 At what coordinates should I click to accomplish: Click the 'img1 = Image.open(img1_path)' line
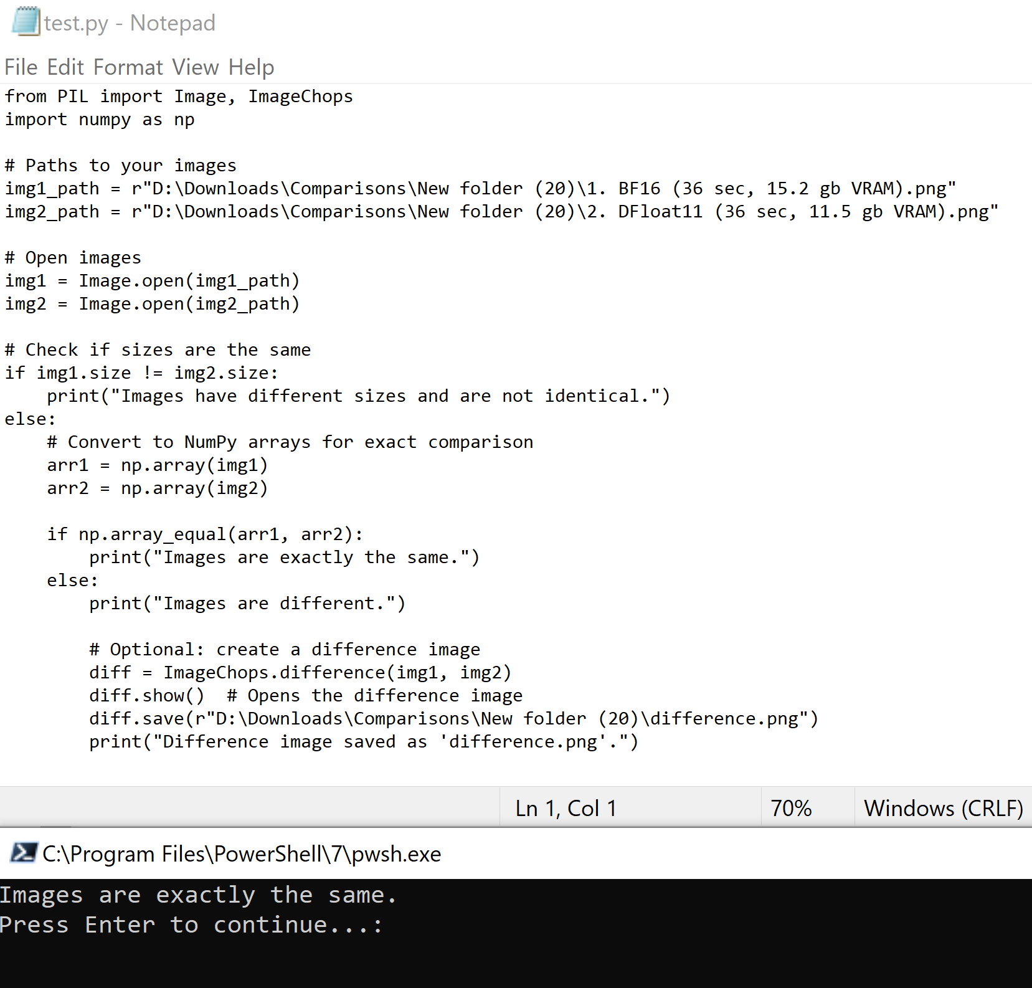click(153, 281)
